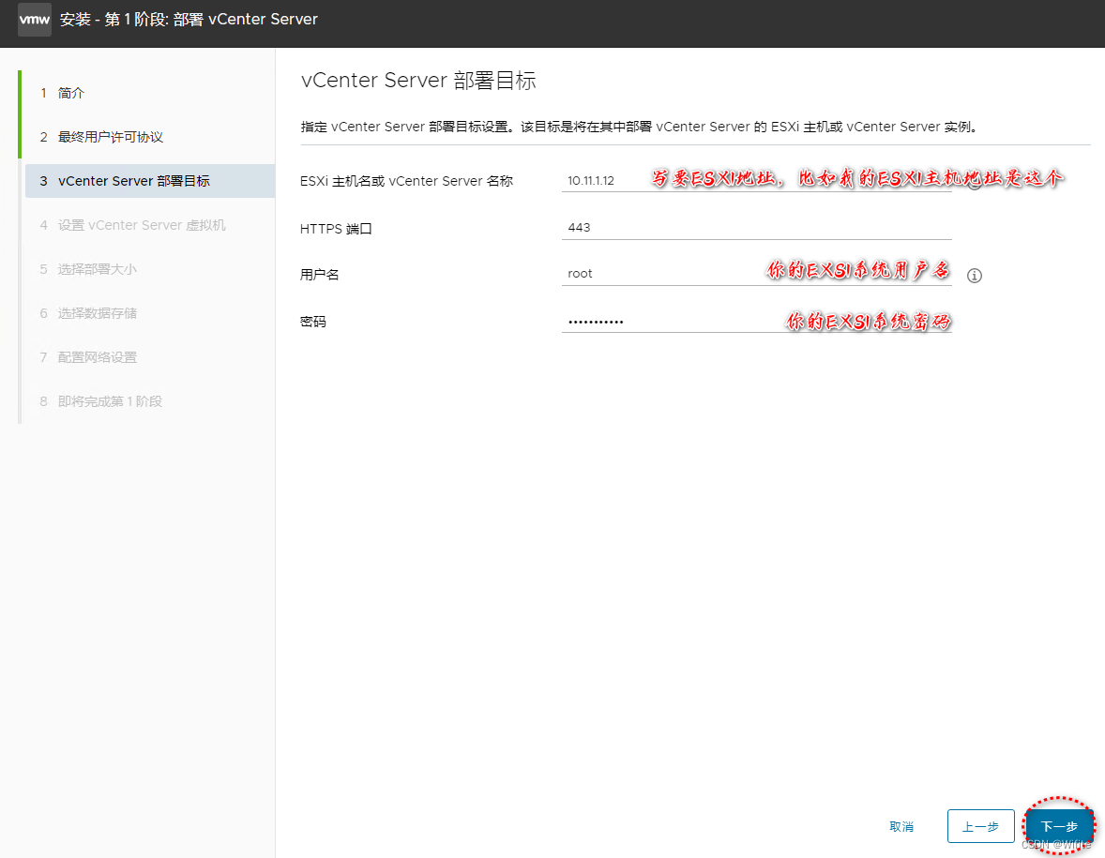Click the ESXi host name field with 10.11.1.12
This screenshot has height=858, width=1105.
click(x=756, y=180)
